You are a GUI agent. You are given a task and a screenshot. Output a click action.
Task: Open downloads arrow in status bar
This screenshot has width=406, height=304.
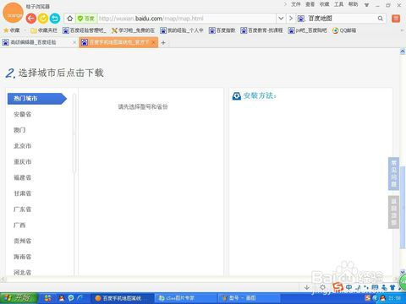tap(307, 287)
